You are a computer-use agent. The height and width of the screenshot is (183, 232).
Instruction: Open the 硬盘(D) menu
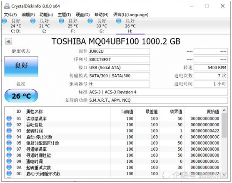[83, 15]
